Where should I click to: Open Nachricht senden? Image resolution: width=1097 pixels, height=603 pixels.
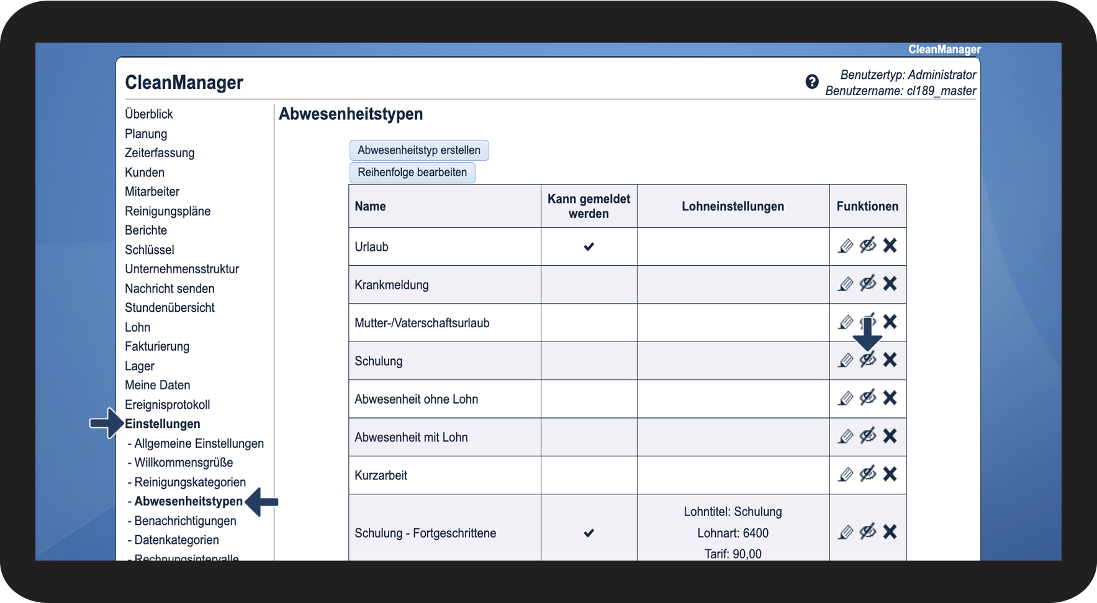169,289
